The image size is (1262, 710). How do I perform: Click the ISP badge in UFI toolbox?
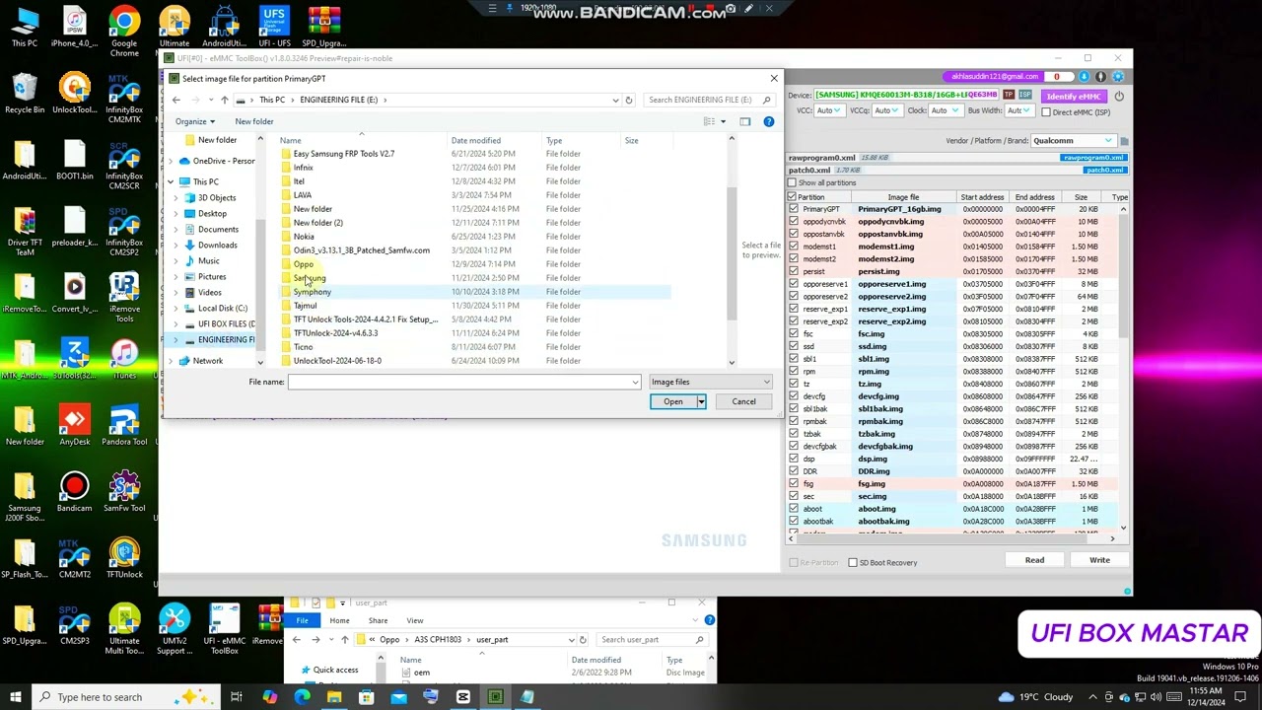point(1024,95)
